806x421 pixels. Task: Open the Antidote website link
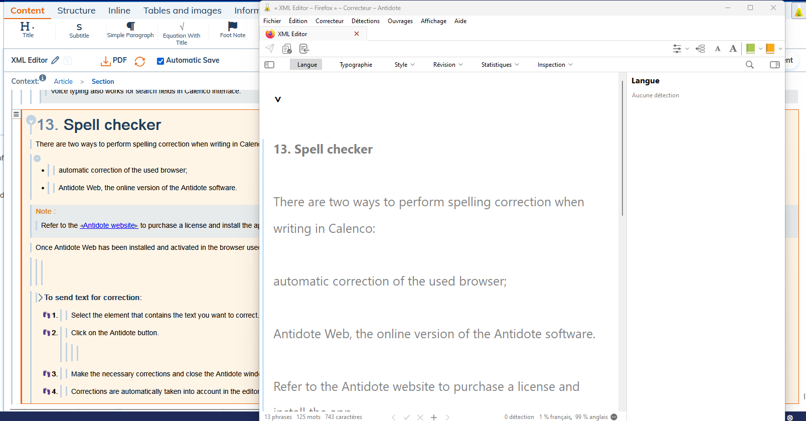[x=109, y=225]
